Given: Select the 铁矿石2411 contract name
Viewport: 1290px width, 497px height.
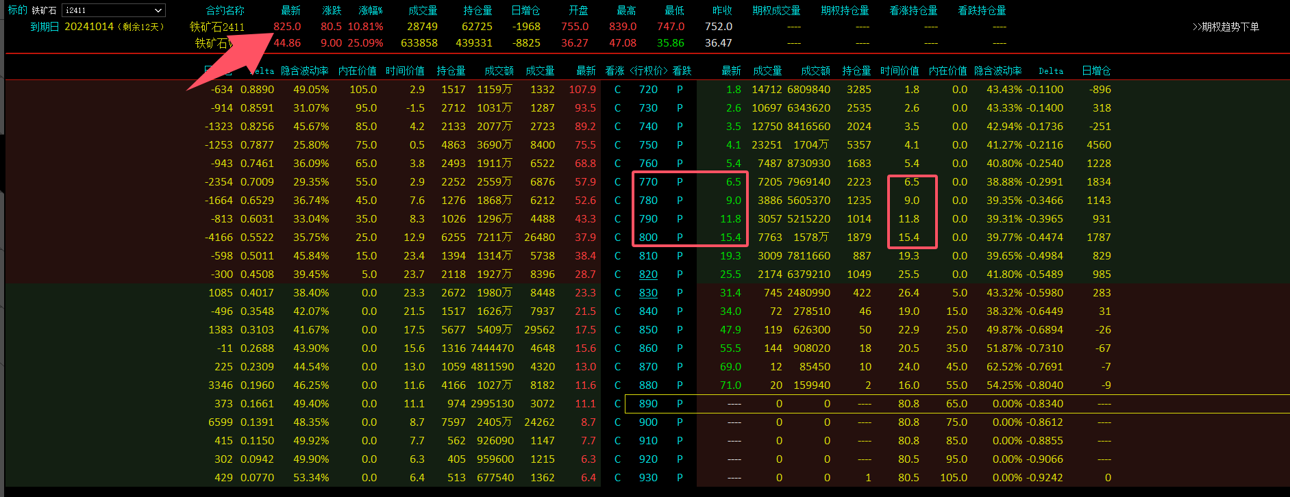Looking at the screenshot, I should pyautogui.click(x=216, y=27).
